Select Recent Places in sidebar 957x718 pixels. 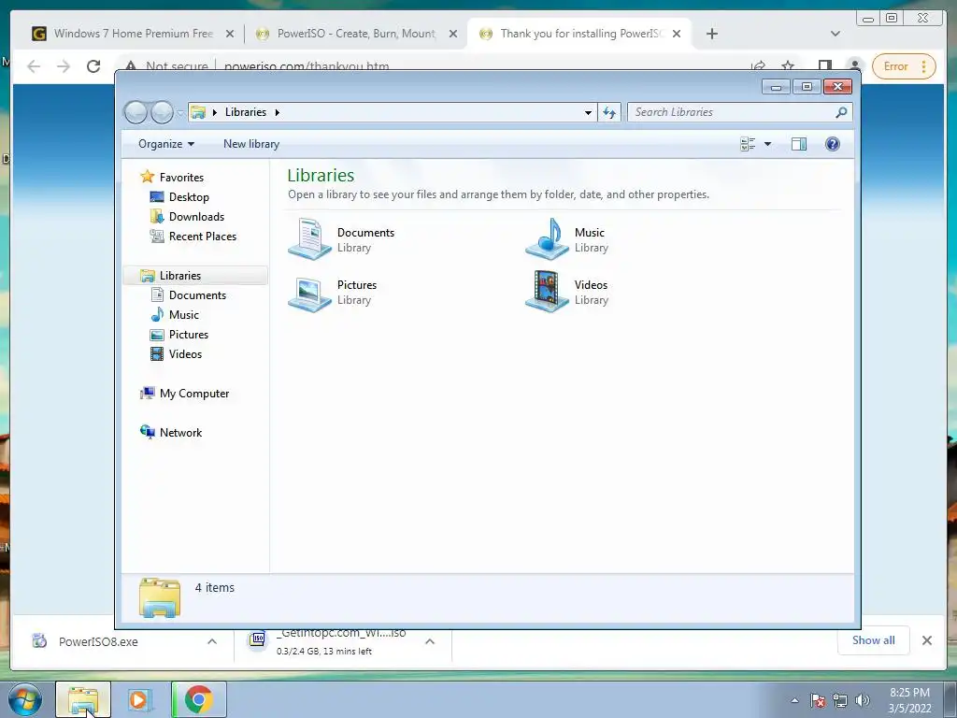pos(202,237)
